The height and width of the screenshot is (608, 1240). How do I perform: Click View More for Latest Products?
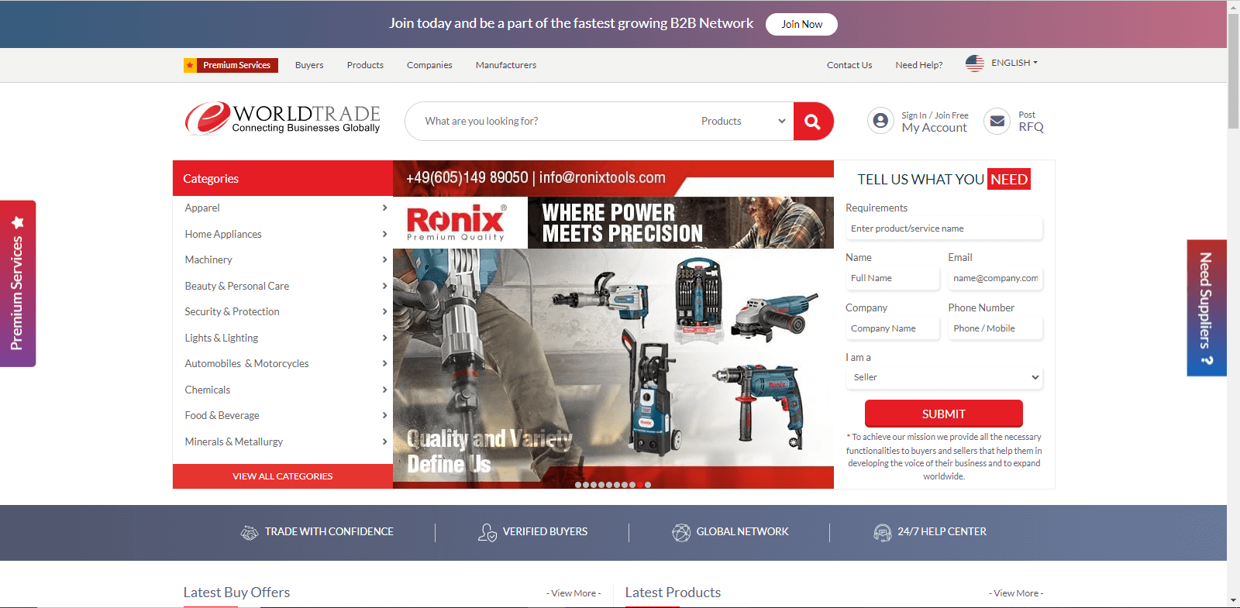pyautogui.click(x=1016, y=593)
